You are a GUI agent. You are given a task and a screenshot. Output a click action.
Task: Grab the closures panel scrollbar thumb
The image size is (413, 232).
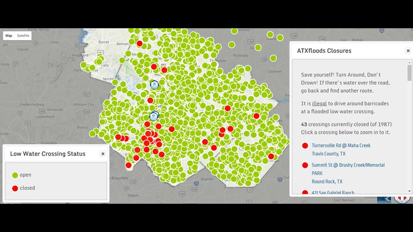pos(409,73)
